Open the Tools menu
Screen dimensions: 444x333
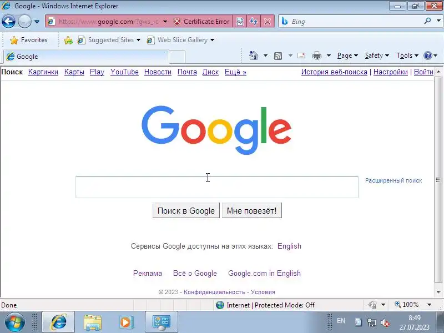[407, 56]
